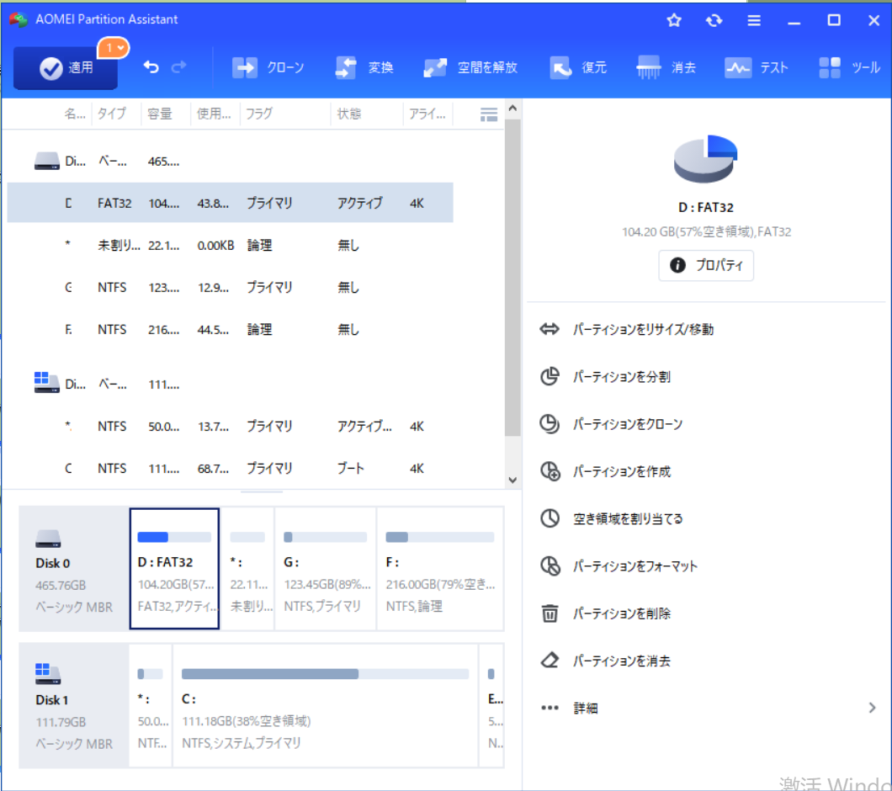Image resolution: width=892 pixels, height=791 pixels.
Task: Click the favorites star icon in title bar
Action: coord(674,20)
